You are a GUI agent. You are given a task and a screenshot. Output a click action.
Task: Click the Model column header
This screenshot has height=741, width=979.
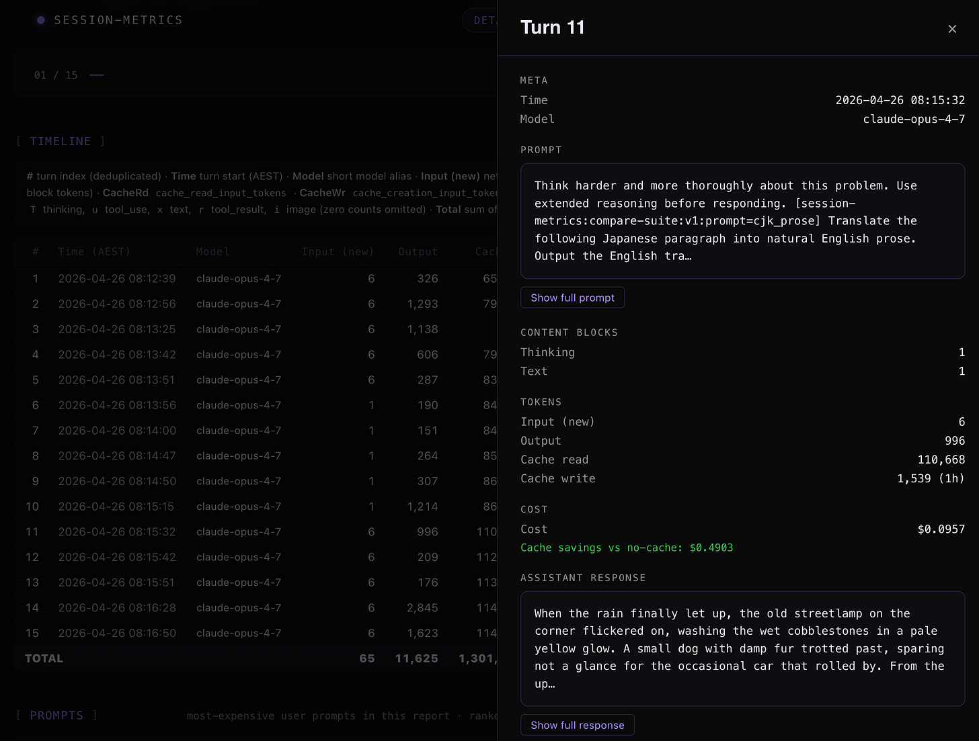(212, 251)
